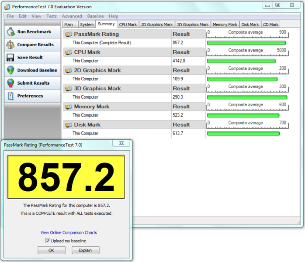Screen dimensions: 305x262
Task: Click the Compare Results scales icon
Action: [10, 45]
